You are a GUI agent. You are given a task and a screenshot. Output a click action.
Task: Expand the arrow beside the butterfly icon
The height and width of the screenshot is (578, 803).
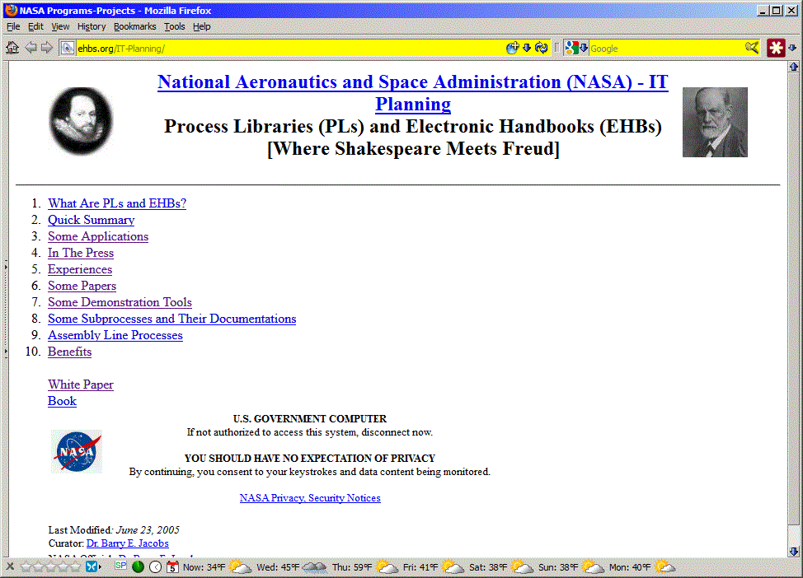(x=101, y=566)
